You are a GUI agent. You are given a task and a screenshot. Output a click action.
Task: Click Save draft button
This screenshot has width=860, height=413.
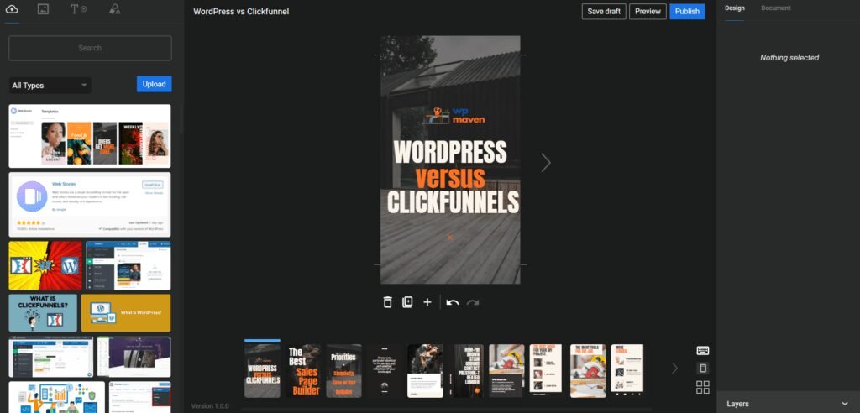pos(604,12)
